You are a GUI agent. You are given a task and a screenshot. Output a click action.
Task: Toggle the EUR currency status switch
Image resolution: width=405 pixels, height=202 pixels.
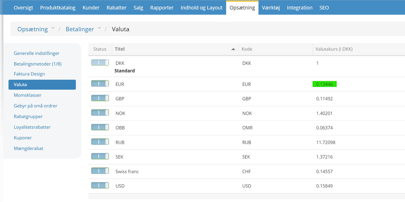(x=100, y=84)
